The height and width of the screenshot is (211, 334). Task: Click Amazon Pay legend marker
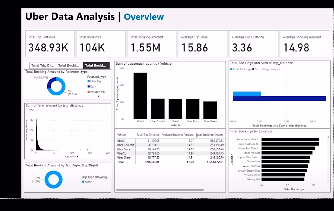click(x=89, y=92)
